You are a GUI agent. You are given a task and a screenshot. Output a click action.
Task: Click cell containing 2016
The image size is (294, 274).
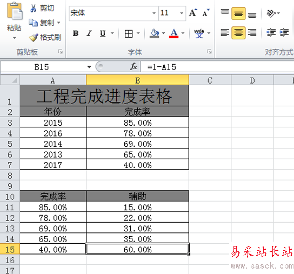click(53, 133)
